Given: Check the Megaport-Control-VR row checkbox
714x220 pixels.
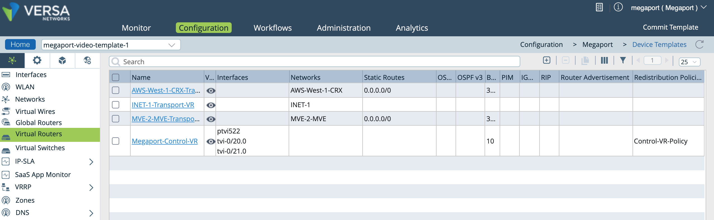Looking at the screenshot, I should coord(116,141).
